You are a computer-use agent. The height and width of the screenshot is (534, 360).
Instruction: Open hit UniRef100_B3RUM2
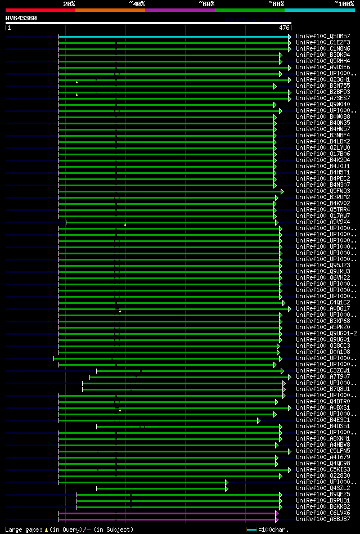pos(323,197)
